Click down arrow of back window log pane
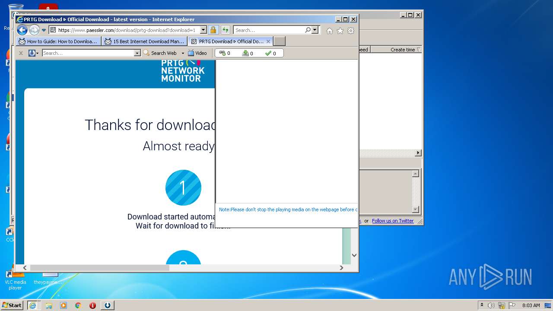This screenshot has height=311, width=553. pyautogui.click(x=416, y=209)
